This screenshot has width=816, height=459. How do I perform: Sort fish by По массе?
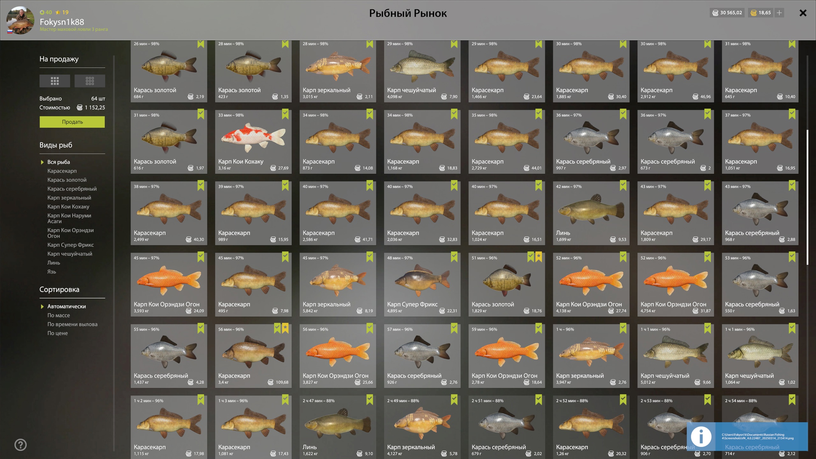(59, 315)
